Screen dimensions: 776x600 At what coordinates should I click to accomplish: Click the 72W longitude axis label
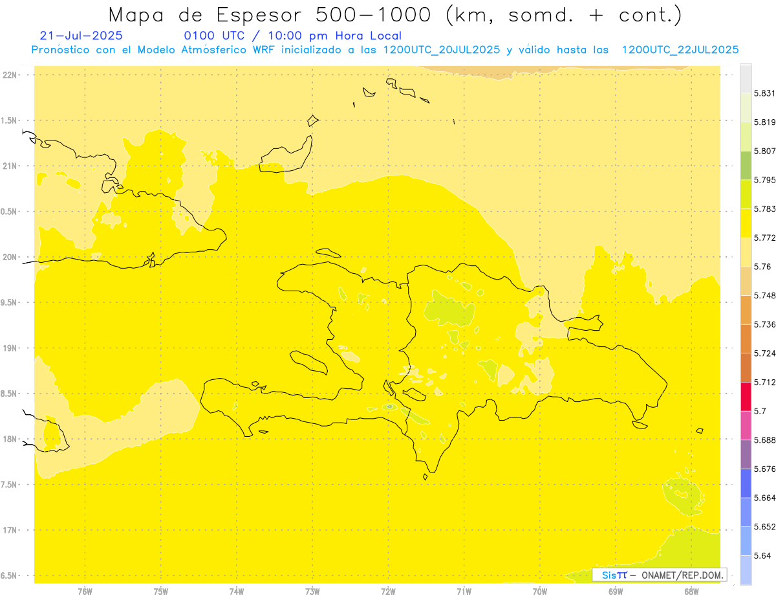pyautogui.click(x=388, y=592)
